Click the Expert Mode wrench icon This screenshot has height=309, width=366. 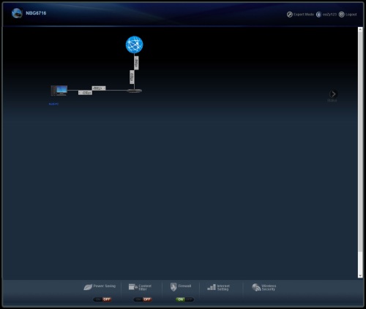[x=289, y=15]
